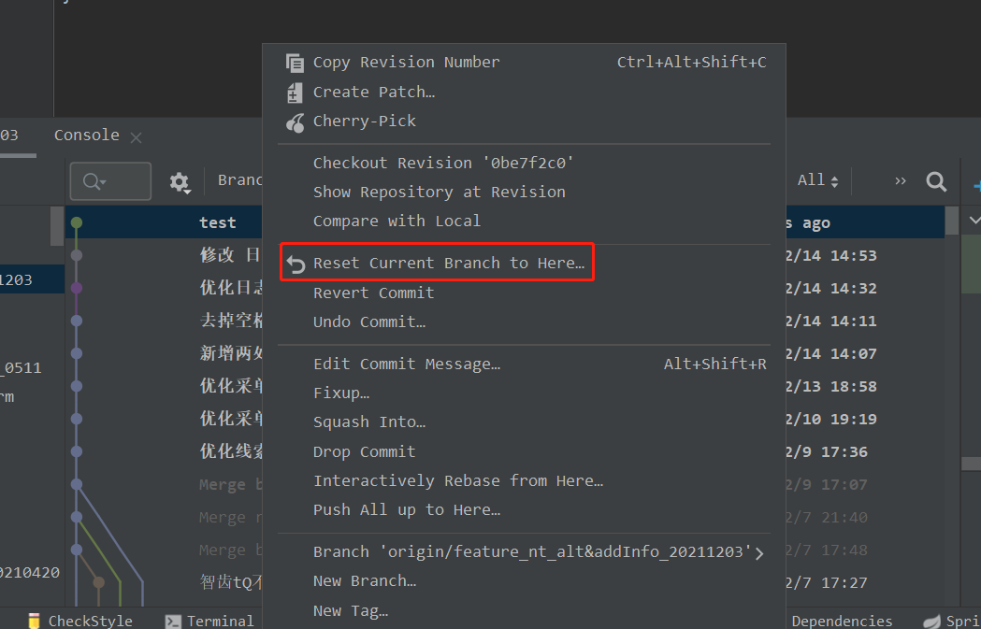Select Revert Commit from the context menu
The image size is (981, 629).
click(x=373, y=293)
